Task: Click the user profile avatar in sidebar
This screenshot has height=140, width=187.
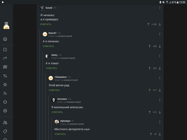Action: pos(6,27)
